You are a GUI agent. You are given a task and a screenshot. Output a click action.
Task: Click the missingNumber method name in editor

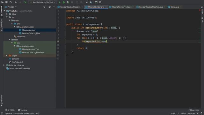pyautogui.click(x=94, y=28)
